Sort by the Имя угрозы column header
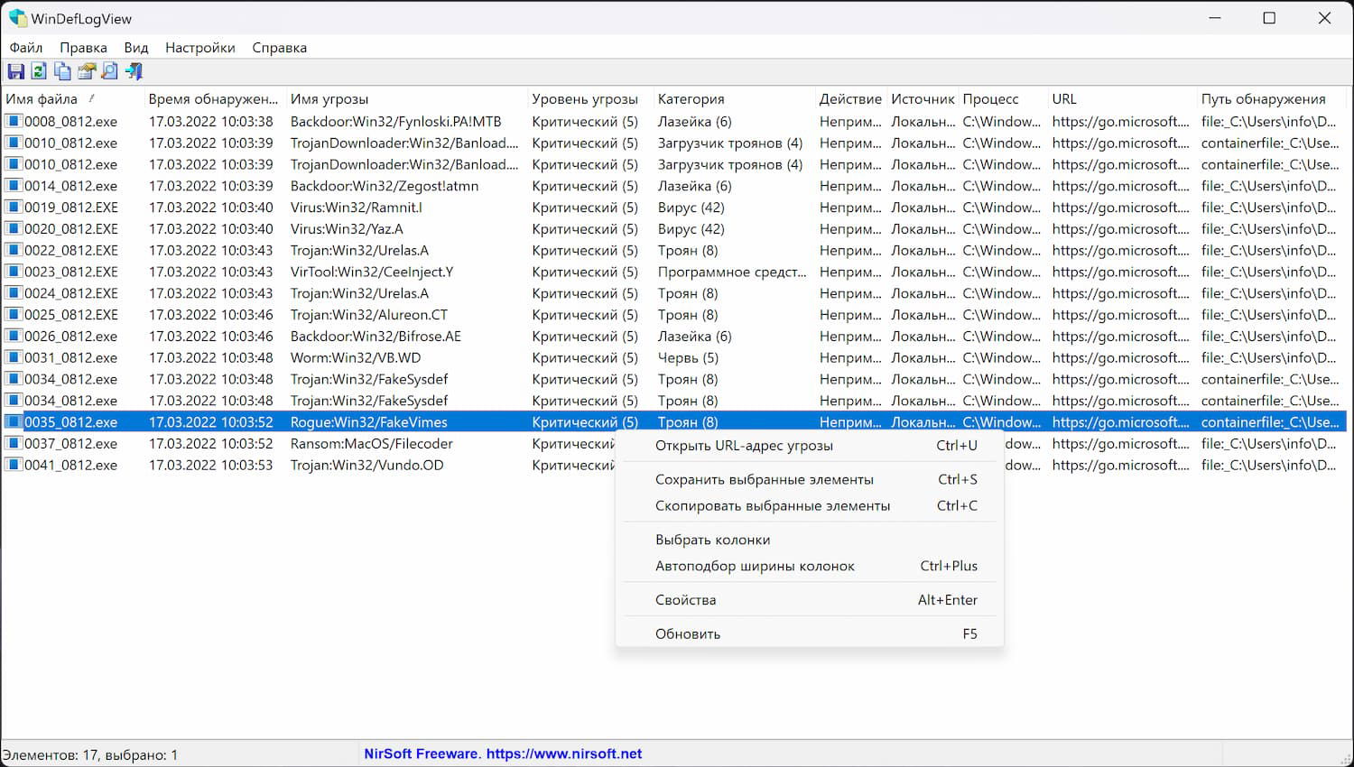 point(406,99)
